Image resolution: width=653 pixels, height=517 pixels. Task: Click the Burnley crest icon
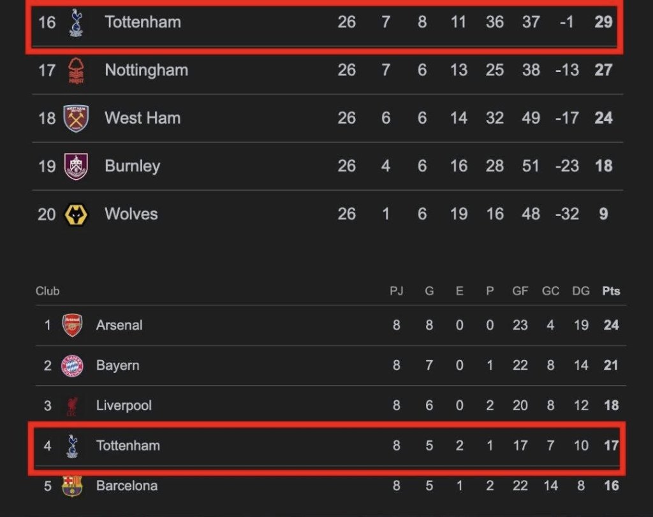(x=77, y=166)
